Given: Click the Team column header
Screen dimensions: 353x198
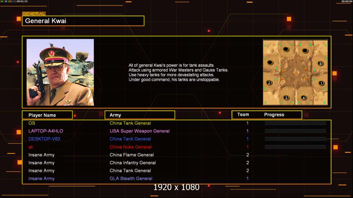Looking at the screenshot, I should [243, 115].
